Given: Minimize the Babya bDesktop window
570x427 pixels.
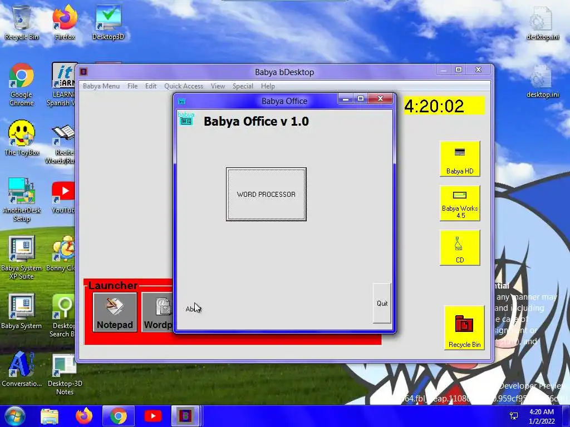Looking at the screenshot, I should pyautogui.click(x=444, y=69).
